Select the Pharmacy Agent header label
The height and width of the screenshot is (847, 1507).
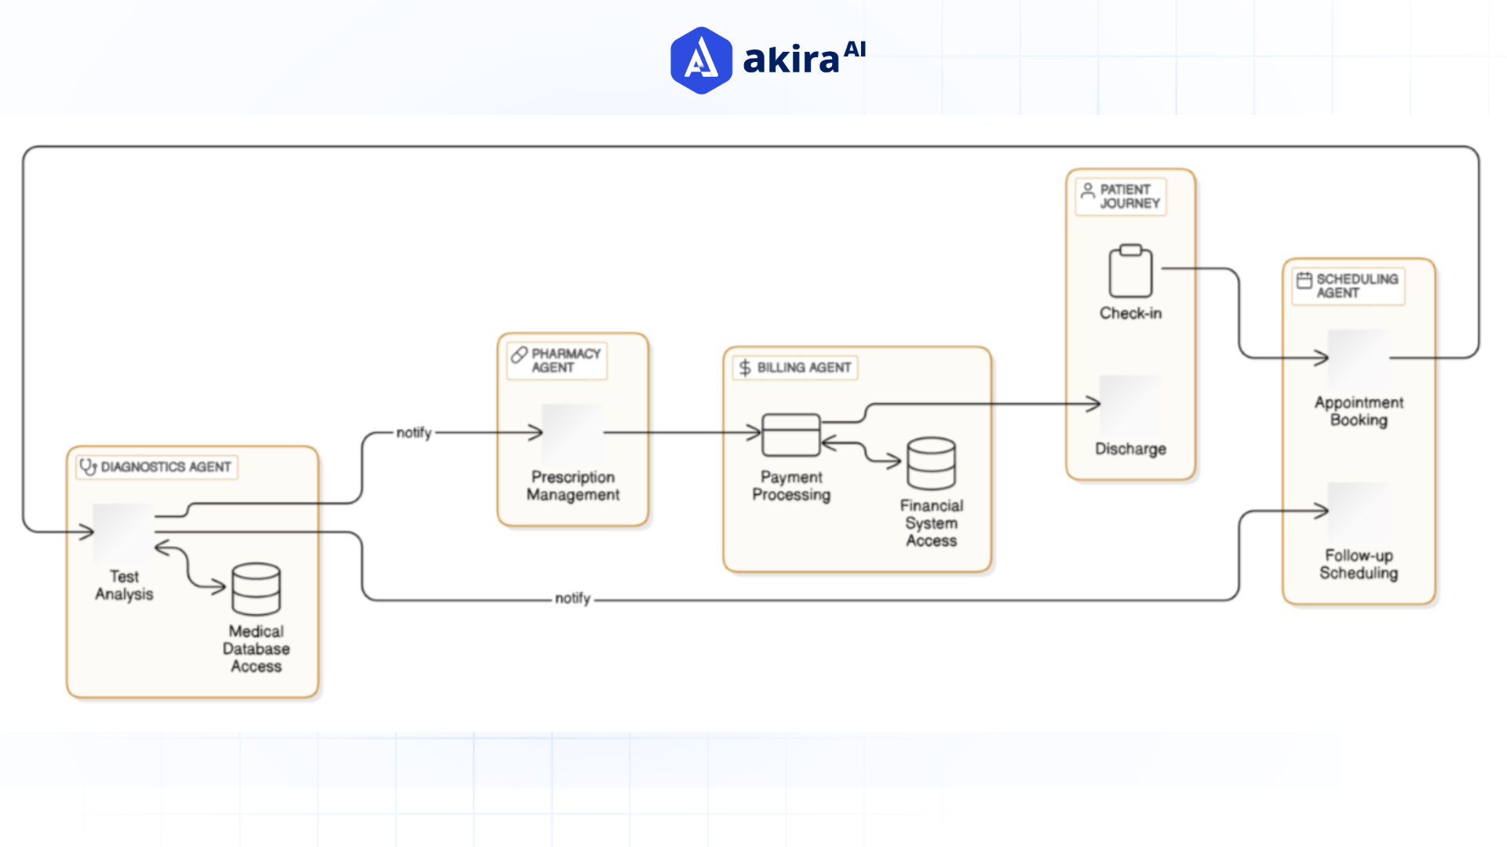click(557, 360)
